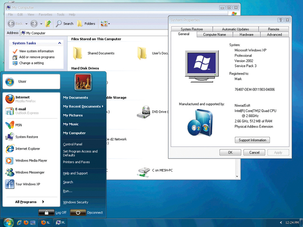Open the Tools menu

(x=61, y=14)
